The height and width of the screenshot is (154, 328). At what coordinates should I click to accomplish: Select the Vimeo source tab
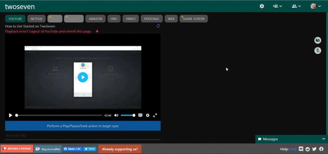click(x=131, y=19)
